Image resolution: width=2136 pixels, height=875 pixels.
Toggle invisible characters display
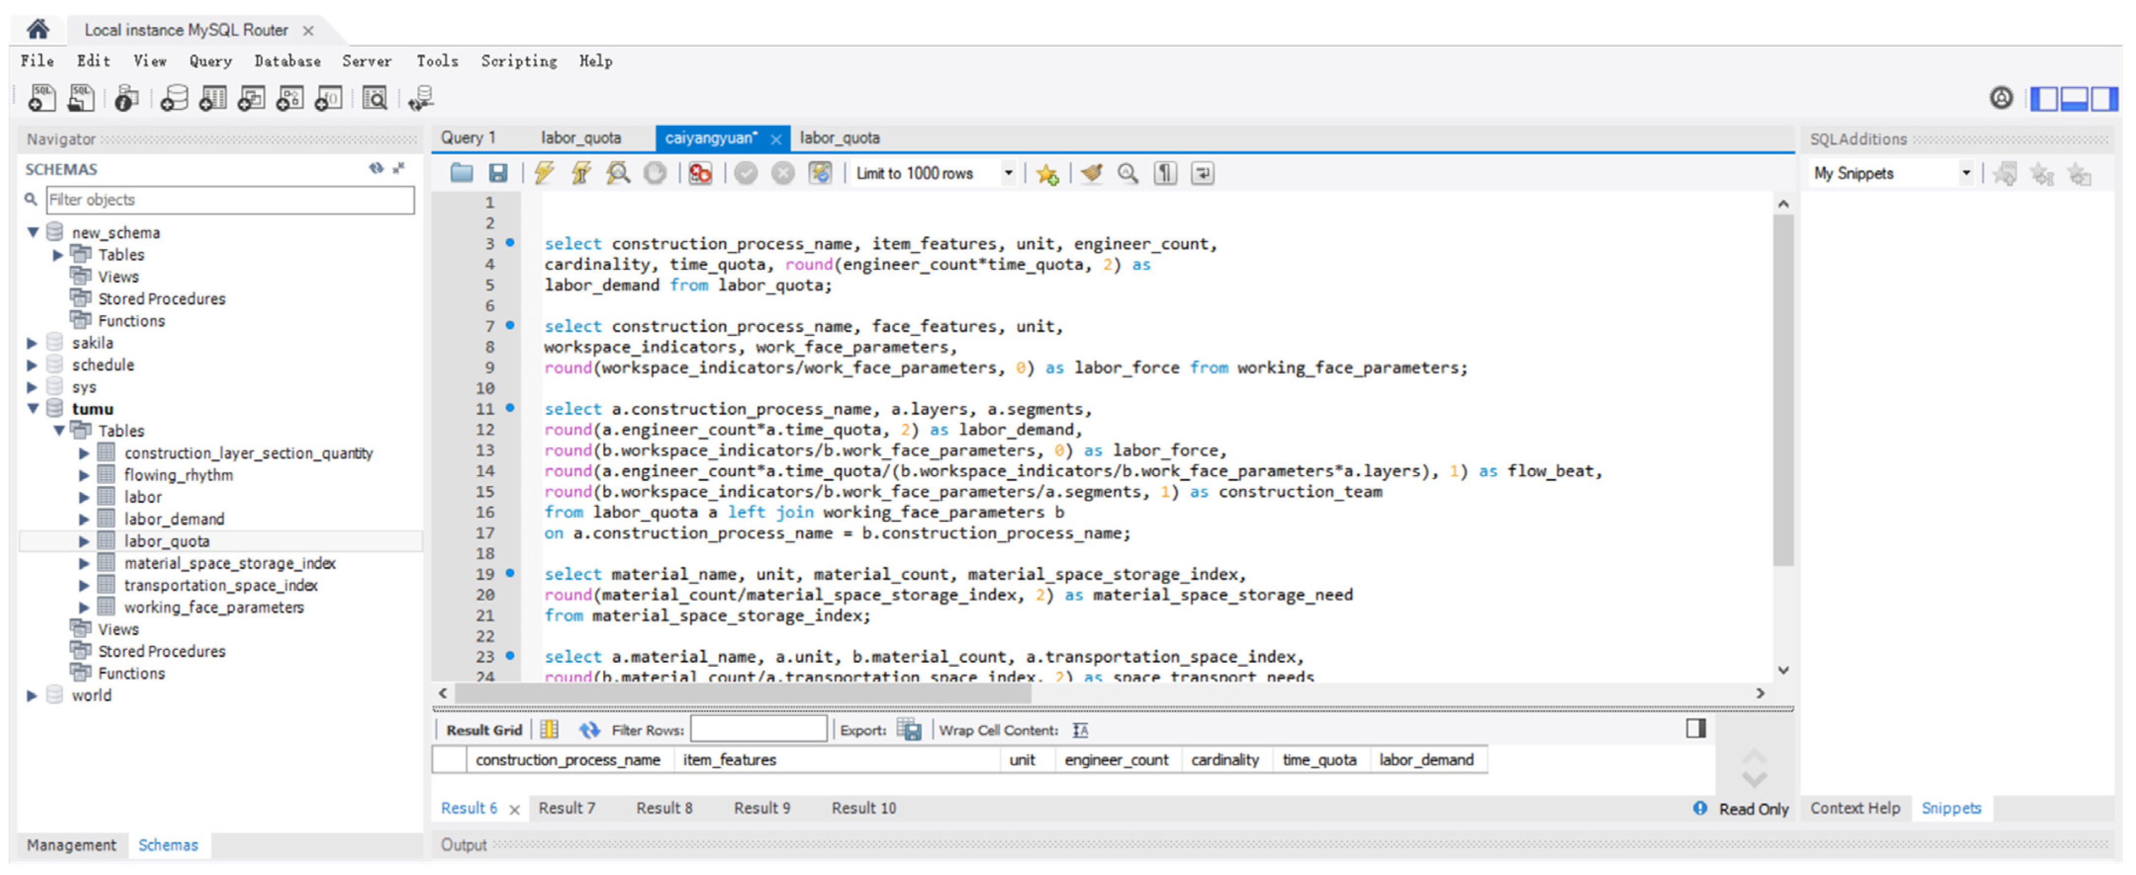point(1166,173)
